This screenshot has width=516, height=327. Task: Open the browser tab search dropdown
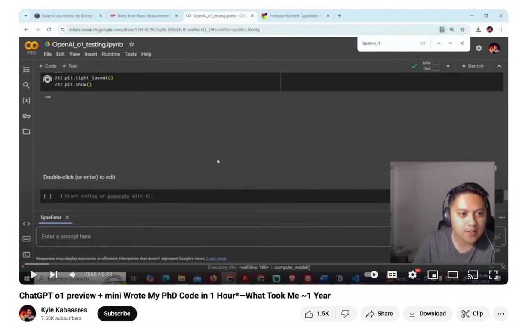coord(25,16)
